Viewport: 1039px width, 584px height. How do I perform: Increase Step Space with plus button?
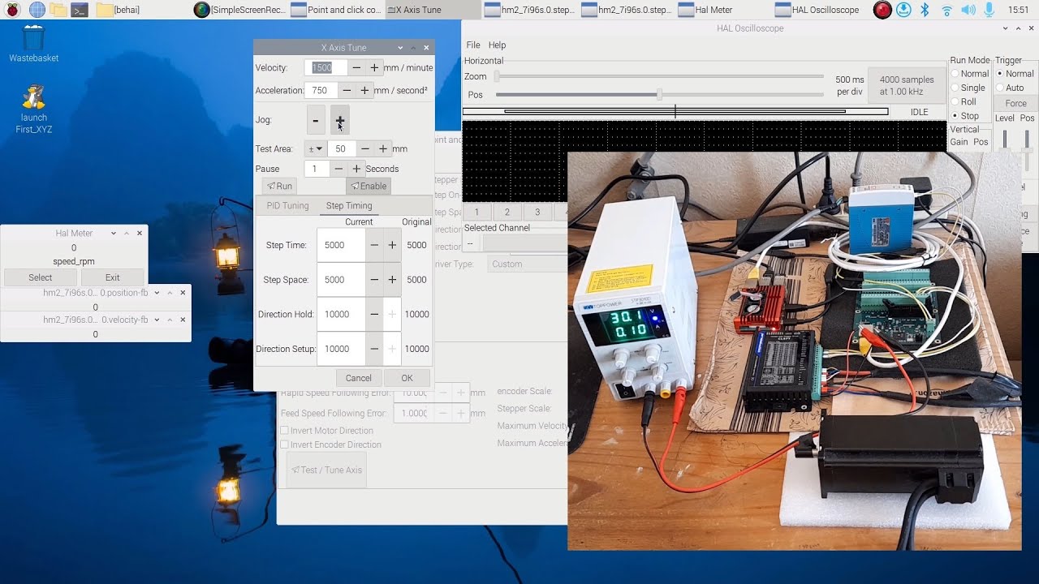pyautogui.click(x=392, y=280)
